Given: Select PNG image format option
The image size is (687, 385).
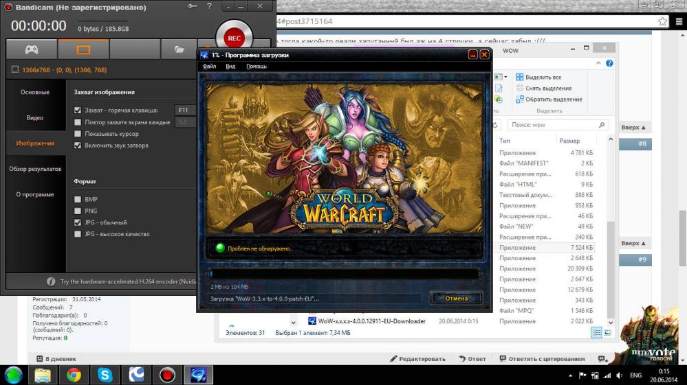Looking at the screenshot, I should [78, 211].
